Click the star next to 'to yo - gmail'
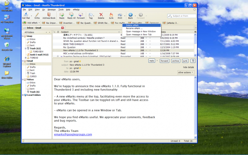Viewport: 248px width, 155px height. (x=80, y=68)
